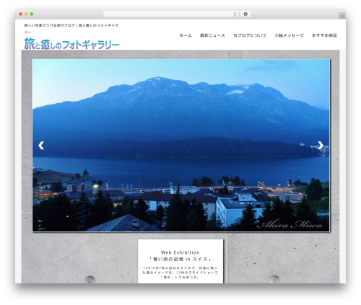Minimize the browser window with yellow button
The image size is (361, 305).
pos(26,14)
